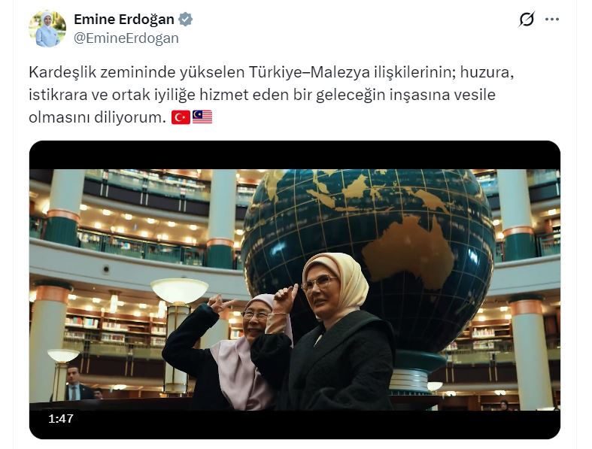The image size is (592, 449).
Task: Play video by clicking the two women
Action: click(x=279, y=332)
